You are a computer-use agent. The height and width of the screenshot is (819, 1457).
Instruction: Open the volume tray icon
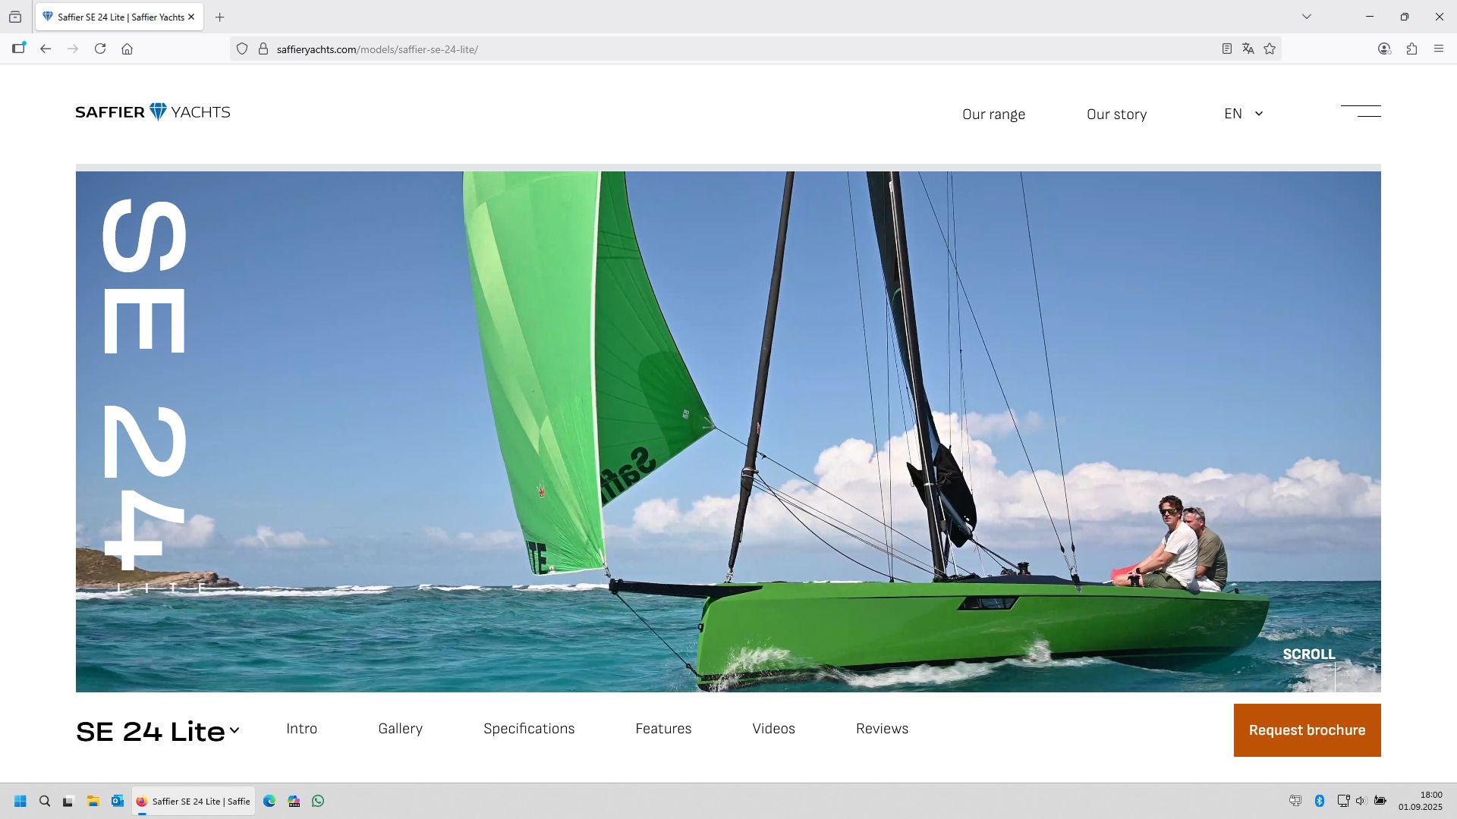click(x=1361, y=801)
